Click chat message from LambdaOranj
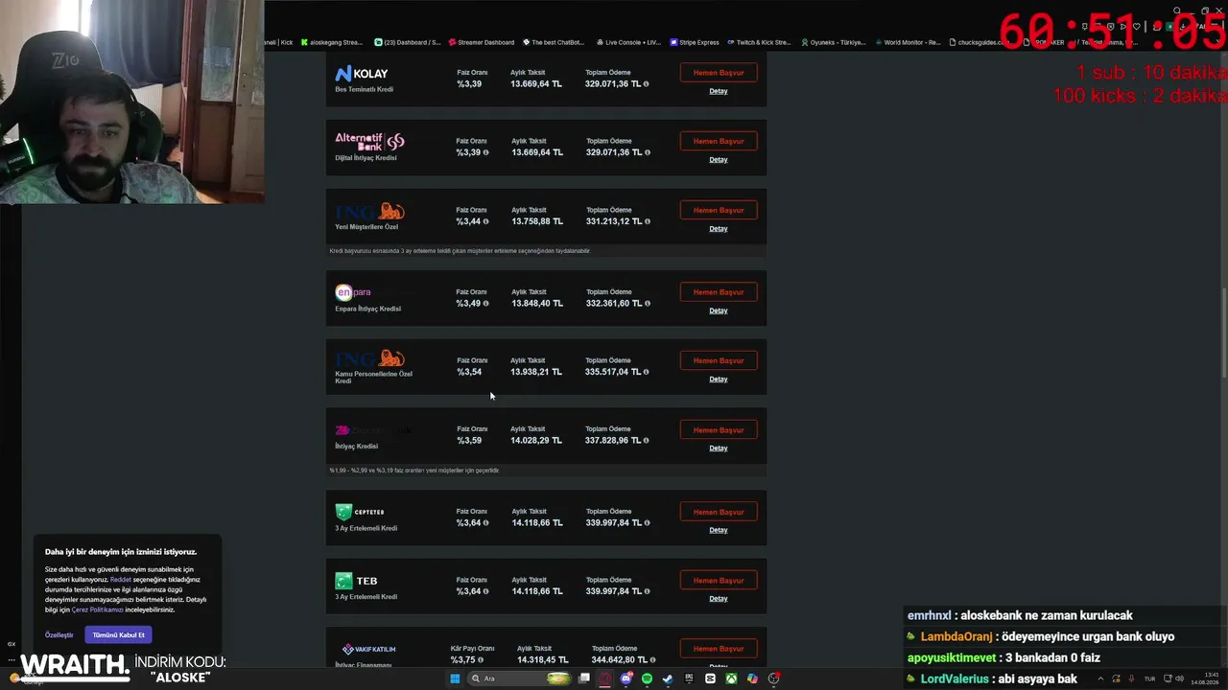1228x690 pixels. pos(1040,637)
